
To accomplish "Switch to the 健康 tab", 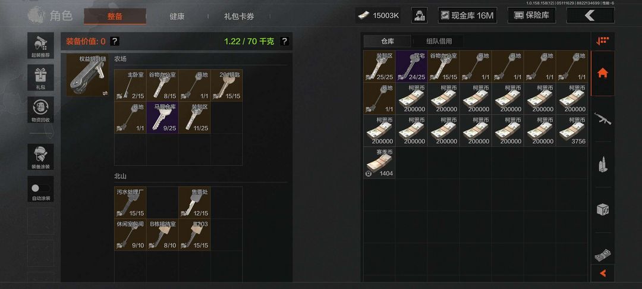I will click(177, 17).
